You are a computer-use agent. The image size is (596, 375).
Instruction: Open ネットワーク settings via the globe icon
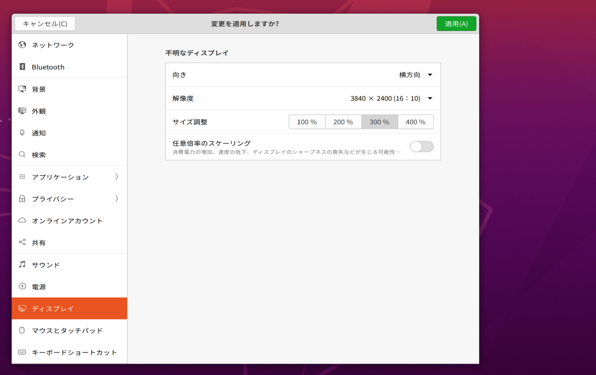(x=22, y=45)
